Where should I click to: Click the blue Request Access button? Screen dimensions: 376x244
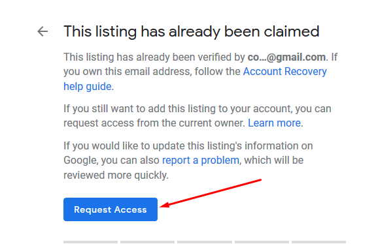point(111,209)
